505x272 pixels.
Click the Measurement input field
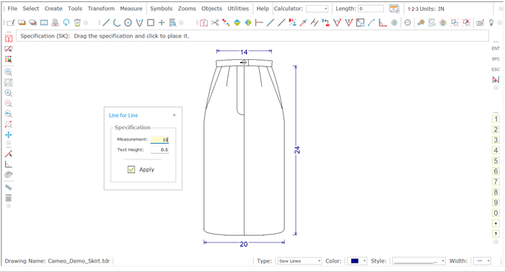159,139
